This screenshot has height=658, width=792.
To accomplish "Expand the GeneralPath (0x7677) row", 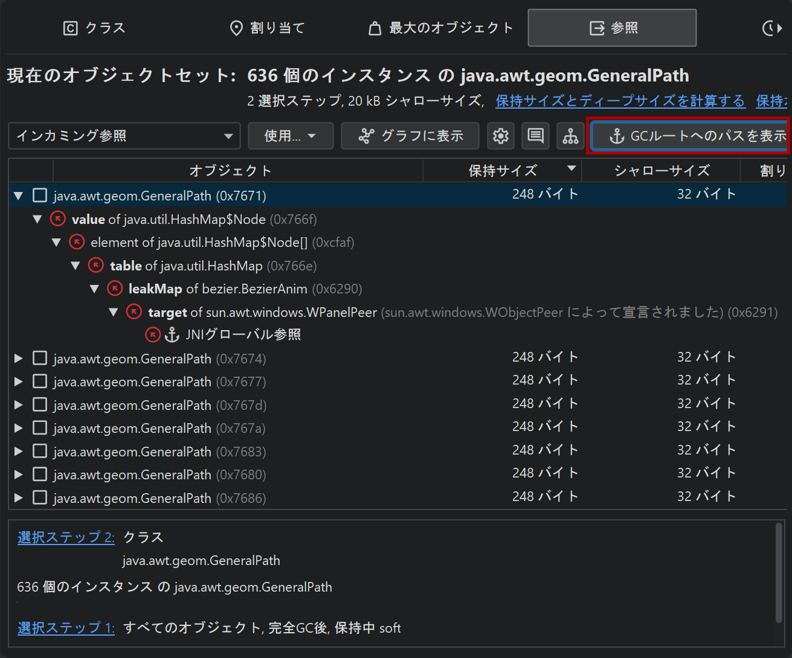I will pos(19,382).
